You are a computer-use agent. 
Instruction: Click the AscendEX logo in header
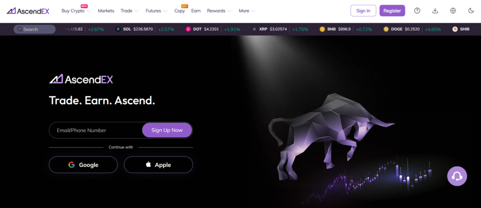click(x=28, y=11)
